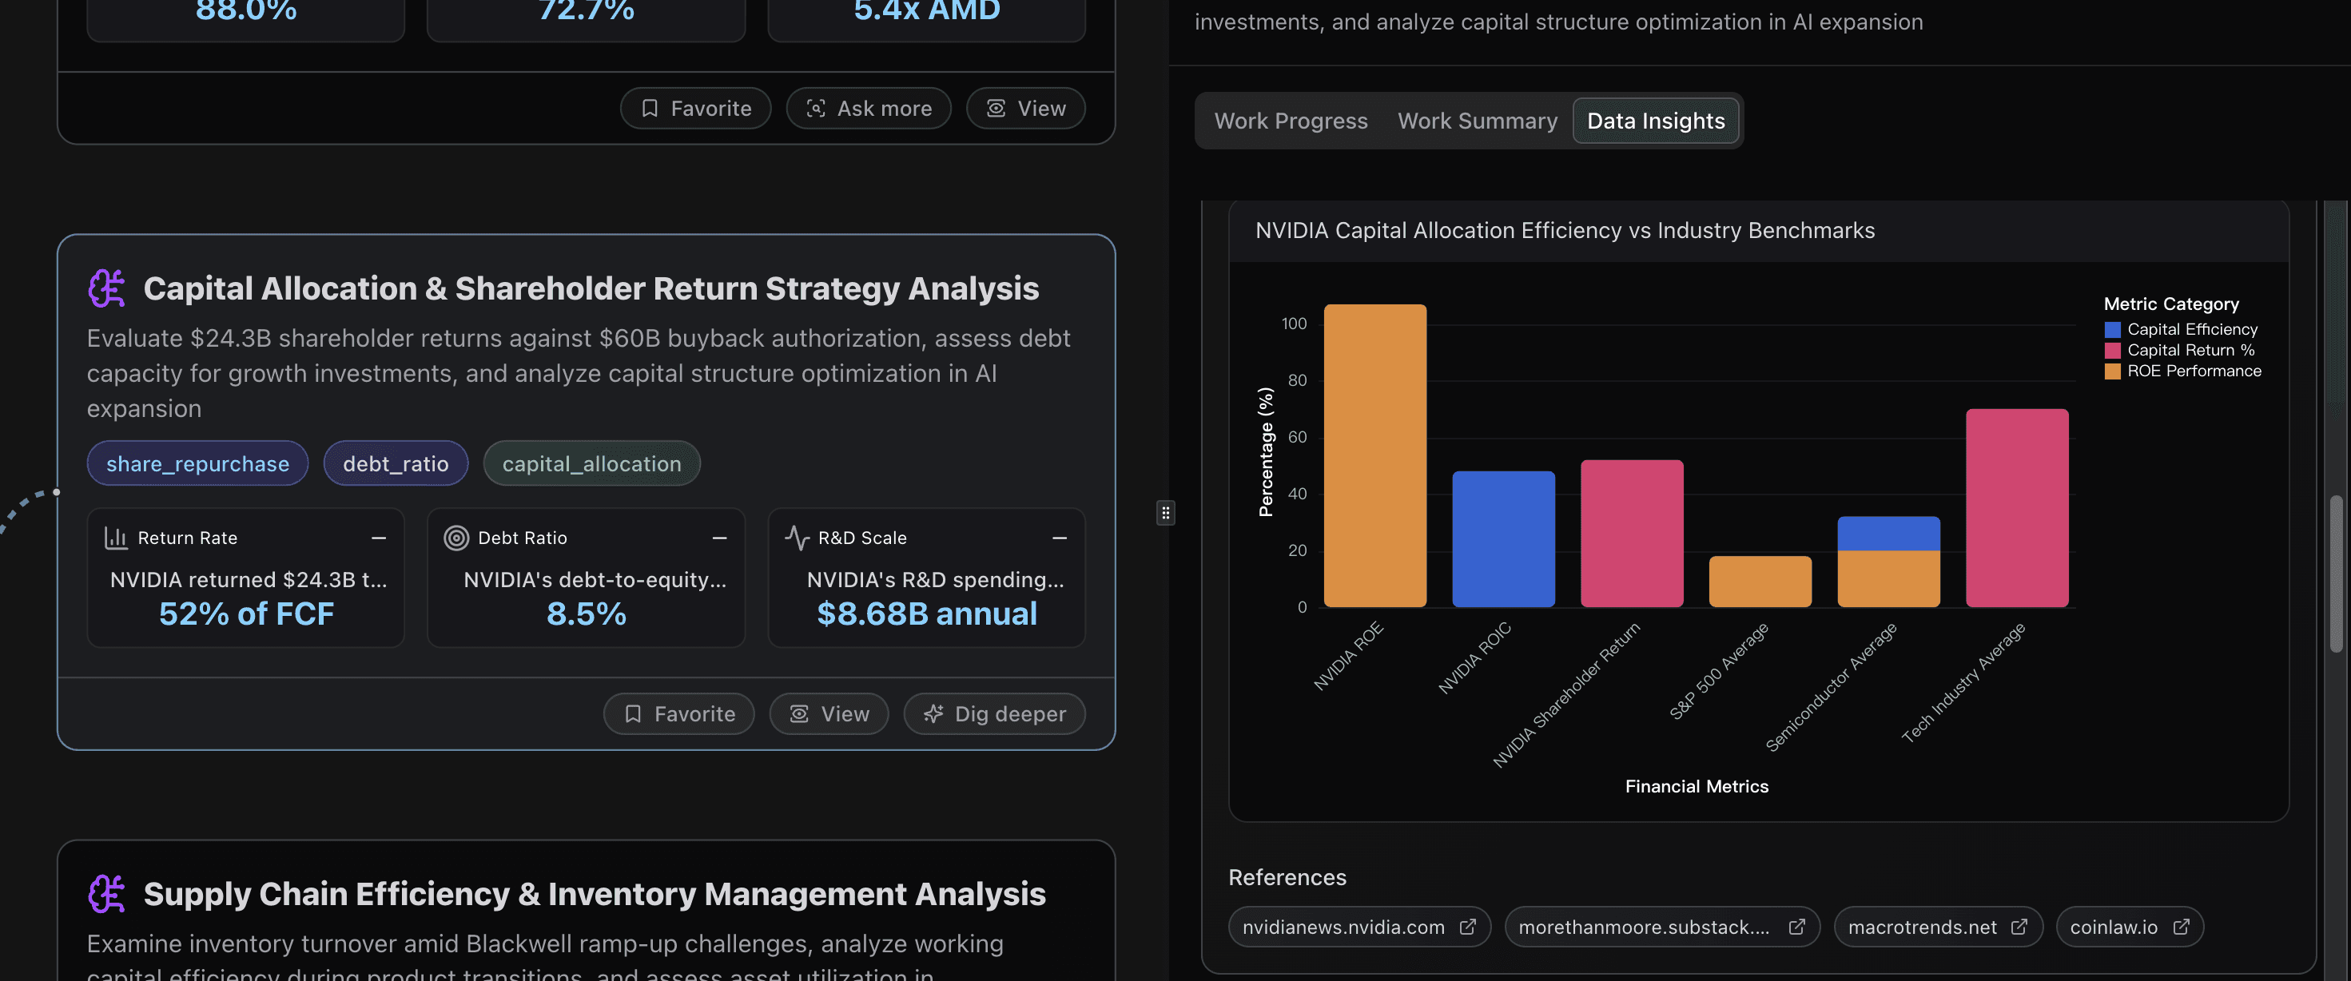This screenshot has width=2351, height=981.
Task: Open the nvidianews.nvidia.com reference link
Action: point(1359,926)
